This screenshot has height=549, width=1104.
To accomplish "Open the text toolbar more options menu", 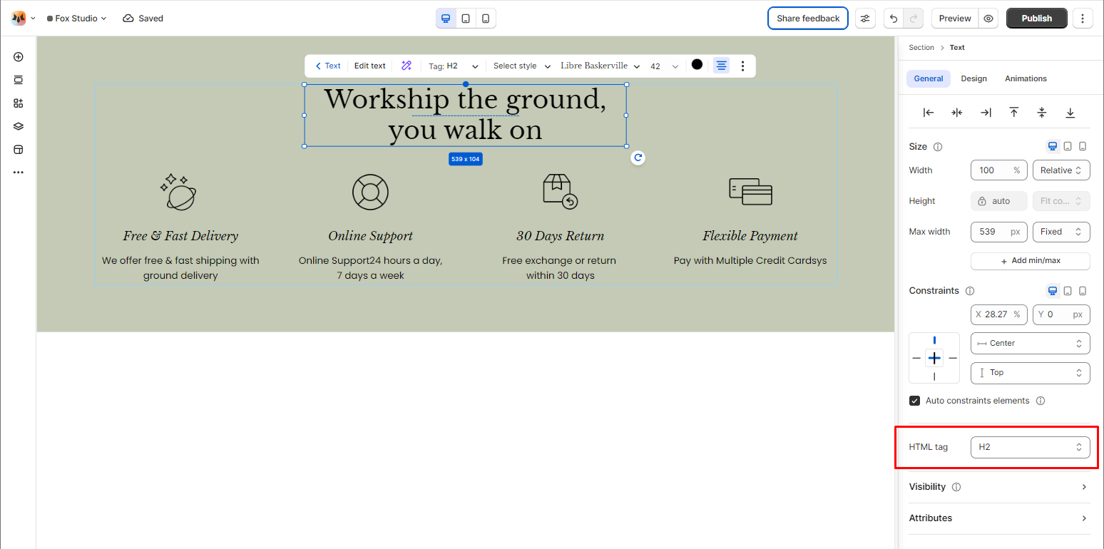I will [x=742, y=66].
